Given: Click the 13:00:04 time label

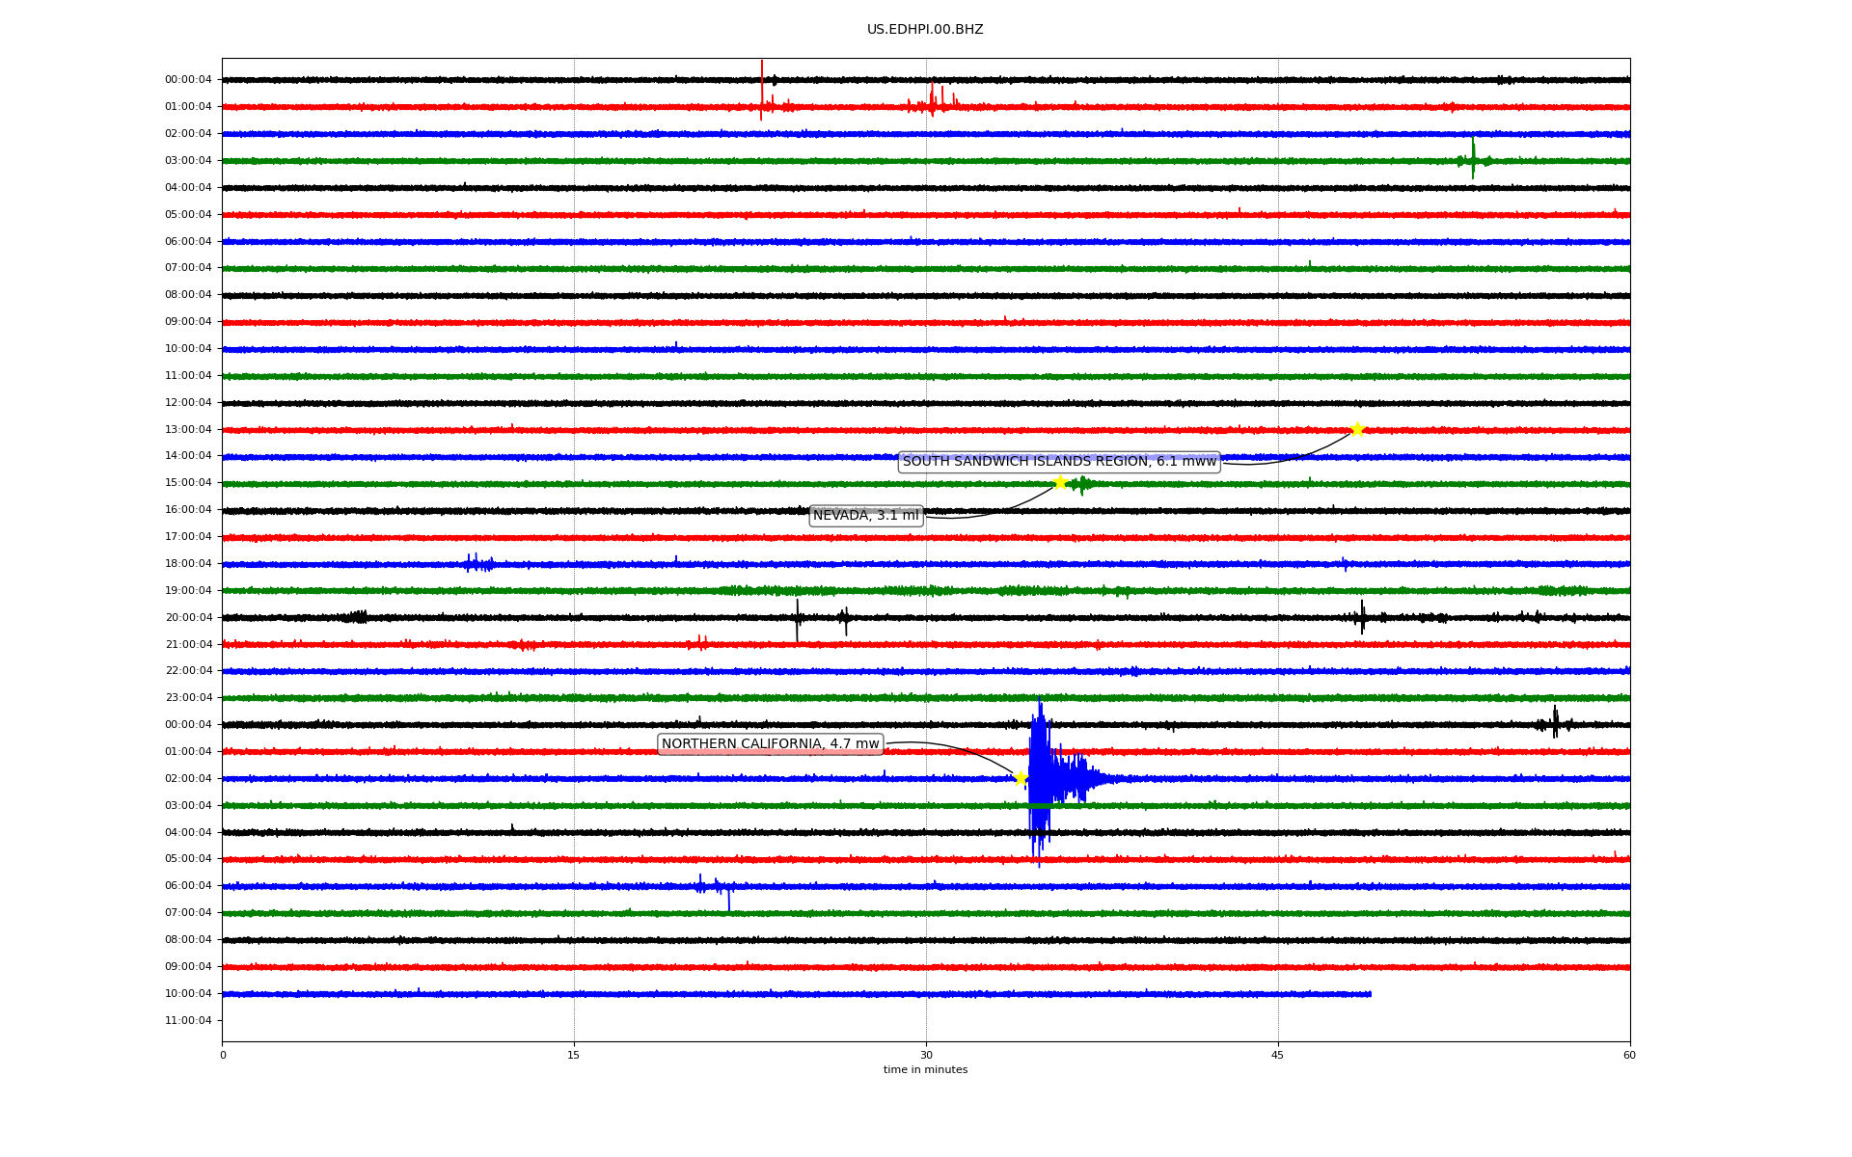Looking at the screenshot, I should tap(188, 430).
